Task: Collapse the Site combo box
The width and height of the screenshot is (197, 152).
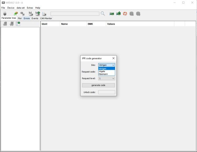Action: point(106,65)
